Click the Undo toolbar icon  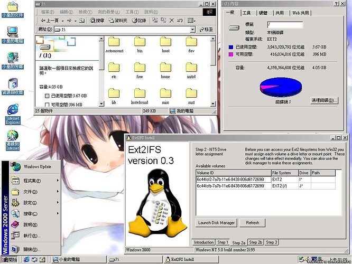coord(180,21)
